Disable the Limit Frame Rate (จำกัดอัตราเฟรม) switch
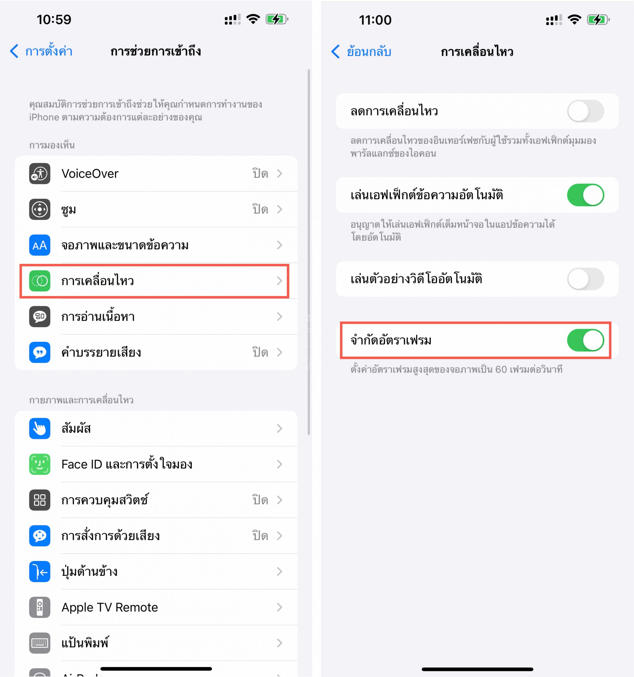 click(x=585, y=340)
